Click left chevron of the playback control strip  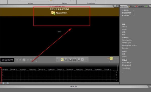[x=57, y=60]
